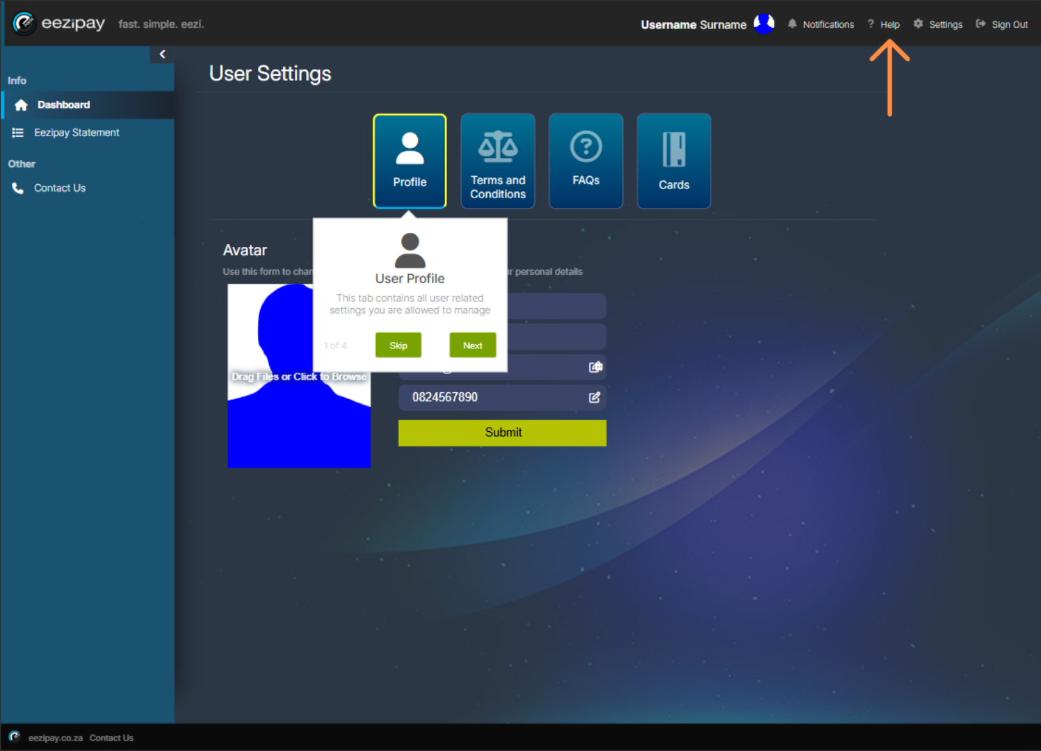This screenshot has height=751, width=1041.
Task: Click the Other section label in sidebar
Action: point(22,164)
